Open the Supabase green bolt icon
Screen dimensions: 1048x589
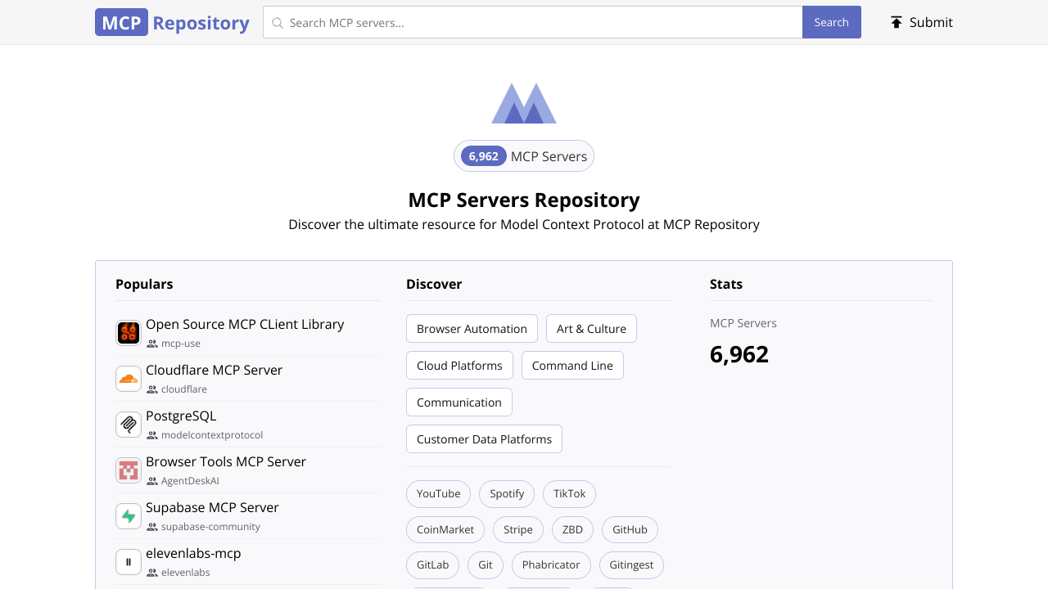[129, 516]
